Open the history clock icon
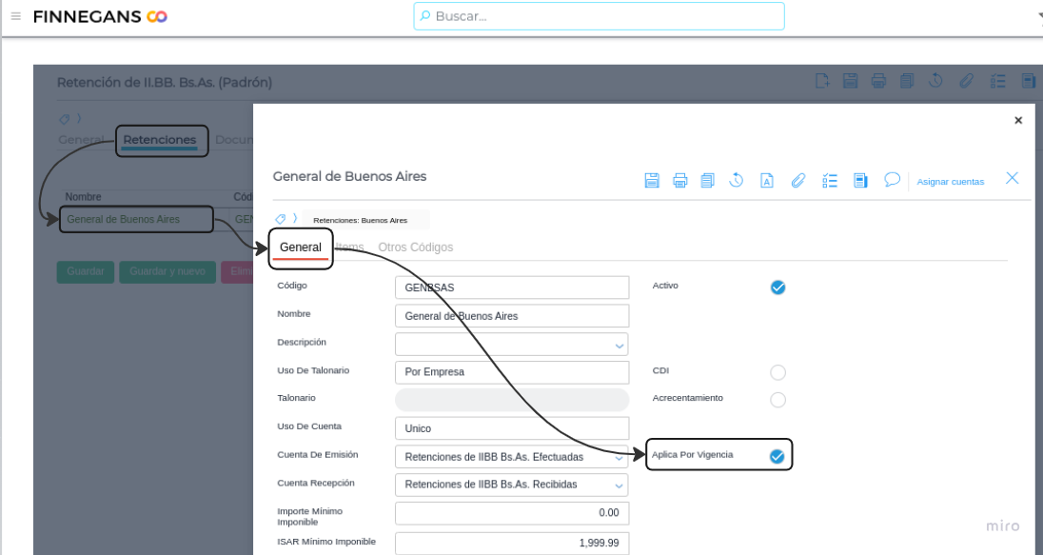 click(x=737, y=180)
